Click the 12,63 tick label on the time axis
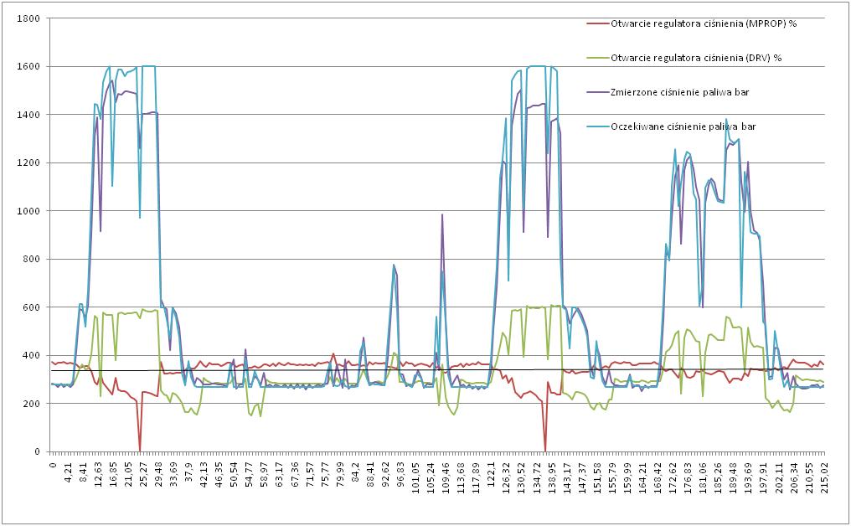 tap(98, 472)
